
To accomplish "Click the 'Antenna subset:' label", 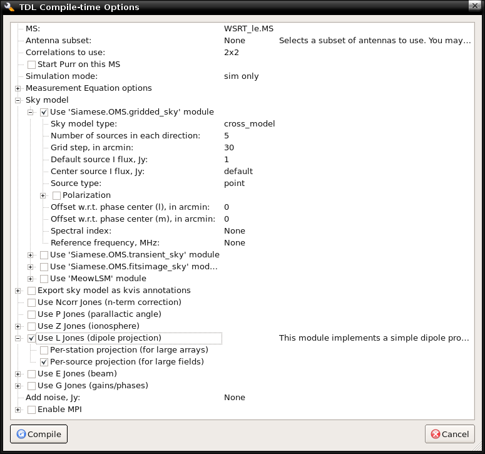I will (x=58, y=41).
